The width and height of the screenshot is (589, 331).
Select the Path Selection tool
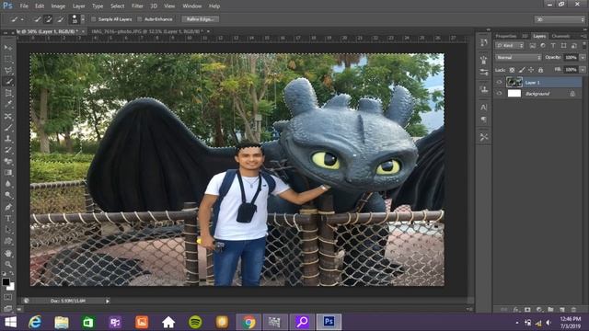click(8, 229)
